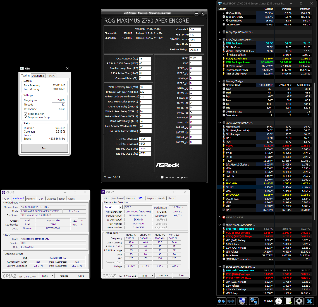Click the gauge icon beside Uncore Ratio
This screenshot has width=318, height=307.
pos(224,25)
